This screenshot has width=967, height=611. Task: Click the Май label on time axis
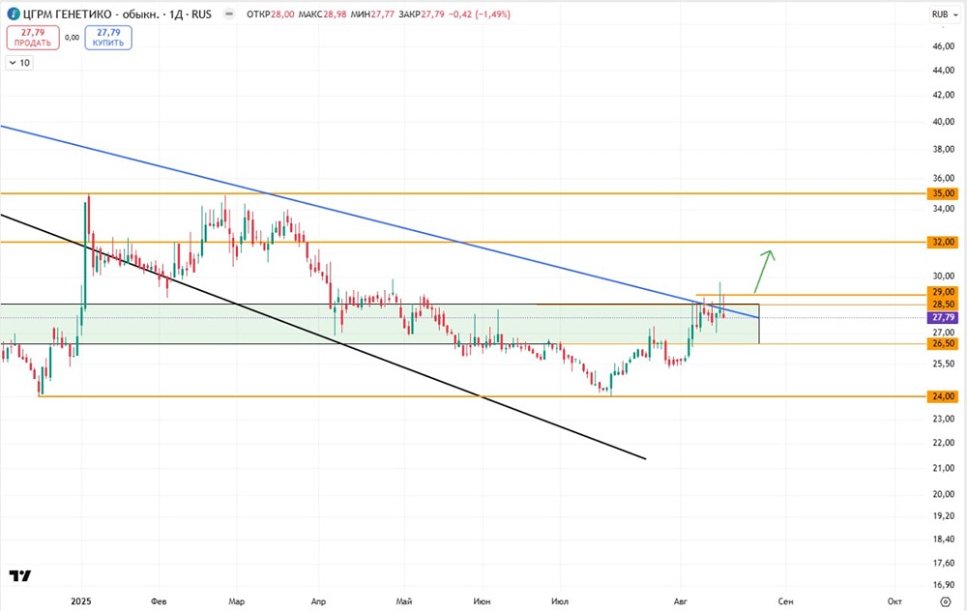(404, 601)
